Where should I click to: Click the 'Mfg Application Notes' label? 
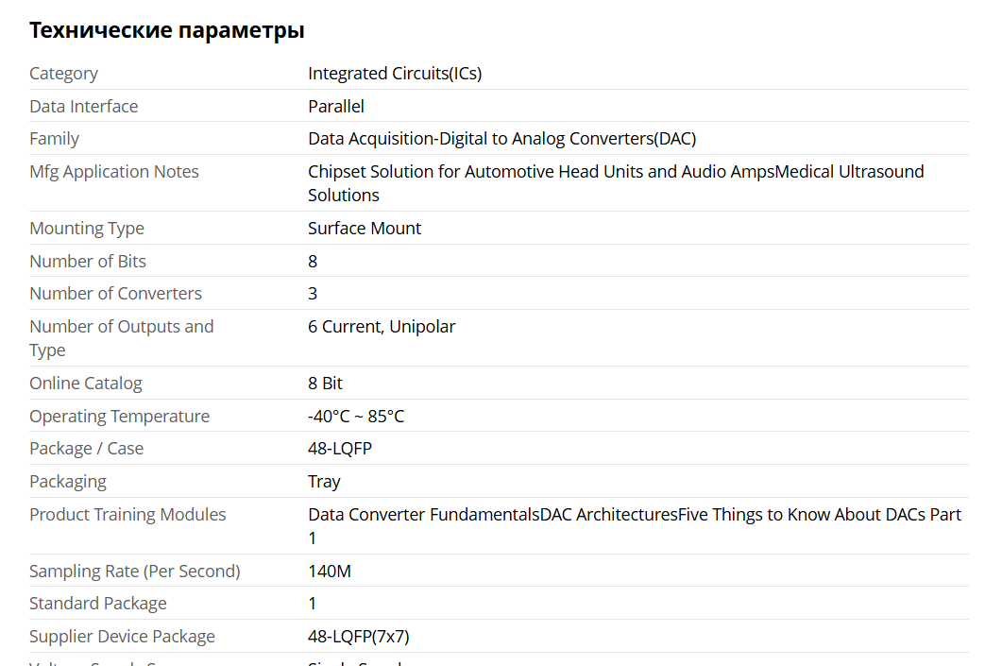(113, 172)
